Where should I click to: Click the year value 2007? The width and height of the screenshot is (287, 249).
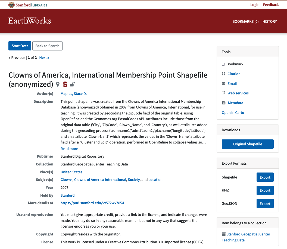coord(64,187)
